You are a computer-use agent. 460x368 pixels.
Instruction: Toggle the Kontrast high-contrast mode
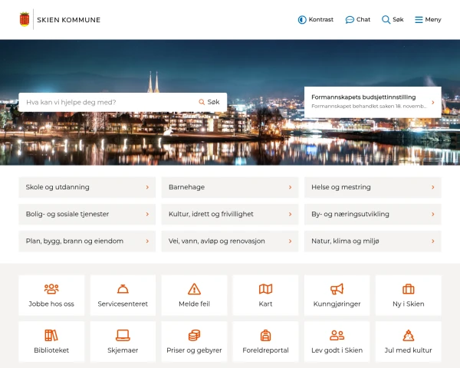[302, 19]
